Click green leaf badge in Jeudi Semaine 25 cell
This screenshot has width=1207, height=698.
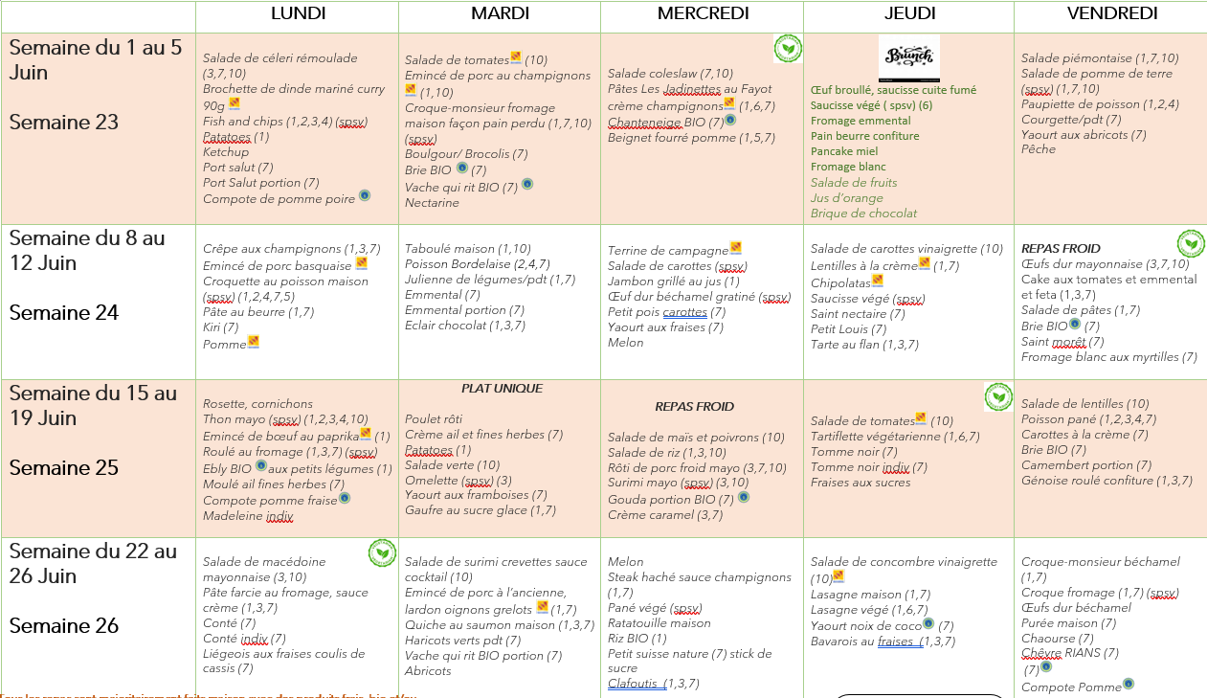997,396
